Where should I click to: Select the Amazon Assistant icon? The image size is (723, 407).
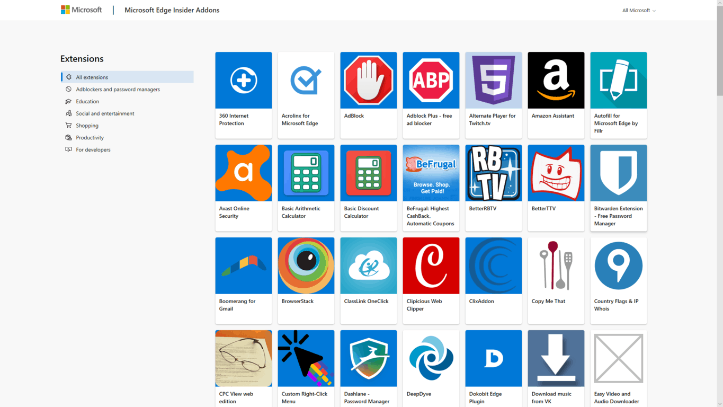[556, 81]
